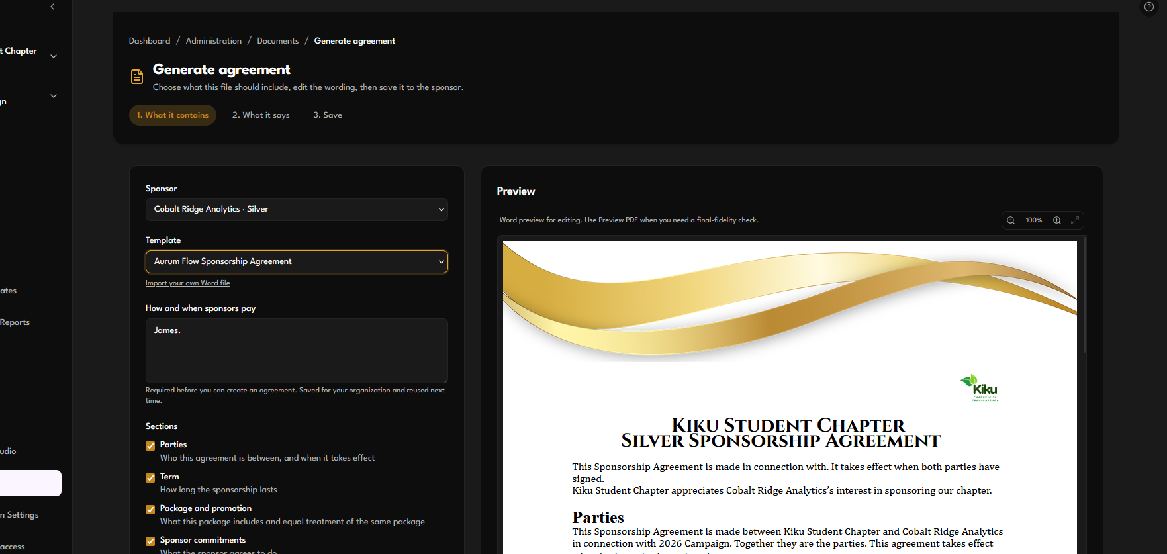Open the Sponsor dropdown Cobalt Ridge Analytics
The height and width of the screenshot is (554, 1167).
coord(297,210)
